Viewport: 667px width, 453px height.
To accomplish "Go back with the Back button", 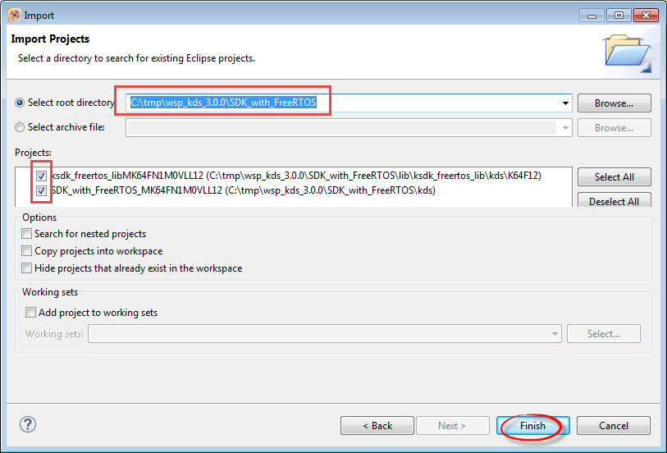I will click(x=377, y=426).
